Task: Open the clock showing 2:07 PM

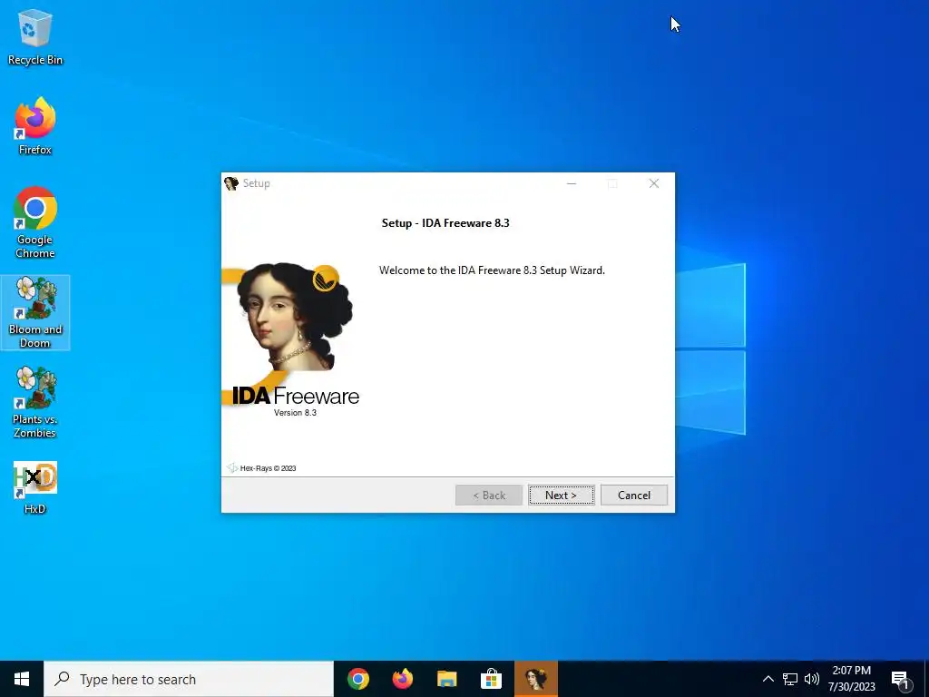Action: (x=851, y=679)
